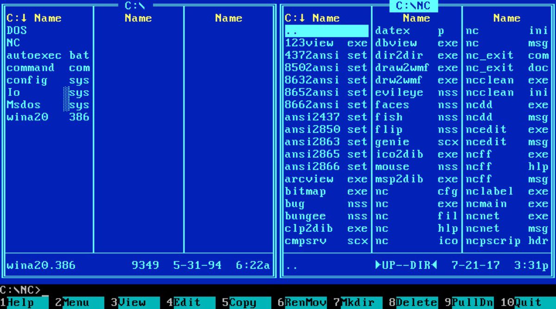556x309 pixels.
Task: Select the C:\ left panel title
Action: point(135,6)
